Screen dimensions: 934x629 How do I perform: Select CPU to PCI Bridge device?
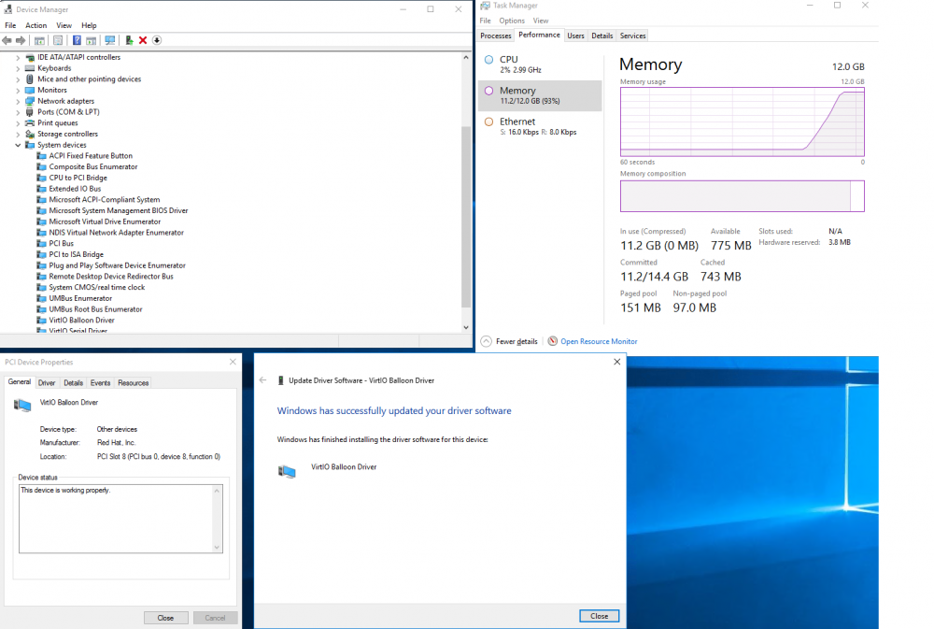pos(78,178)
